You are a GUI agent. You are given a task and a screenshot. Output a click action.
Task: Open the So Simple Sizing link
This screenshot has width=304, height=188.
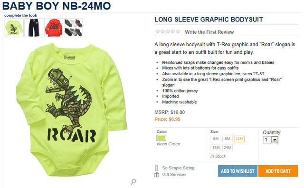pos(179,168)
